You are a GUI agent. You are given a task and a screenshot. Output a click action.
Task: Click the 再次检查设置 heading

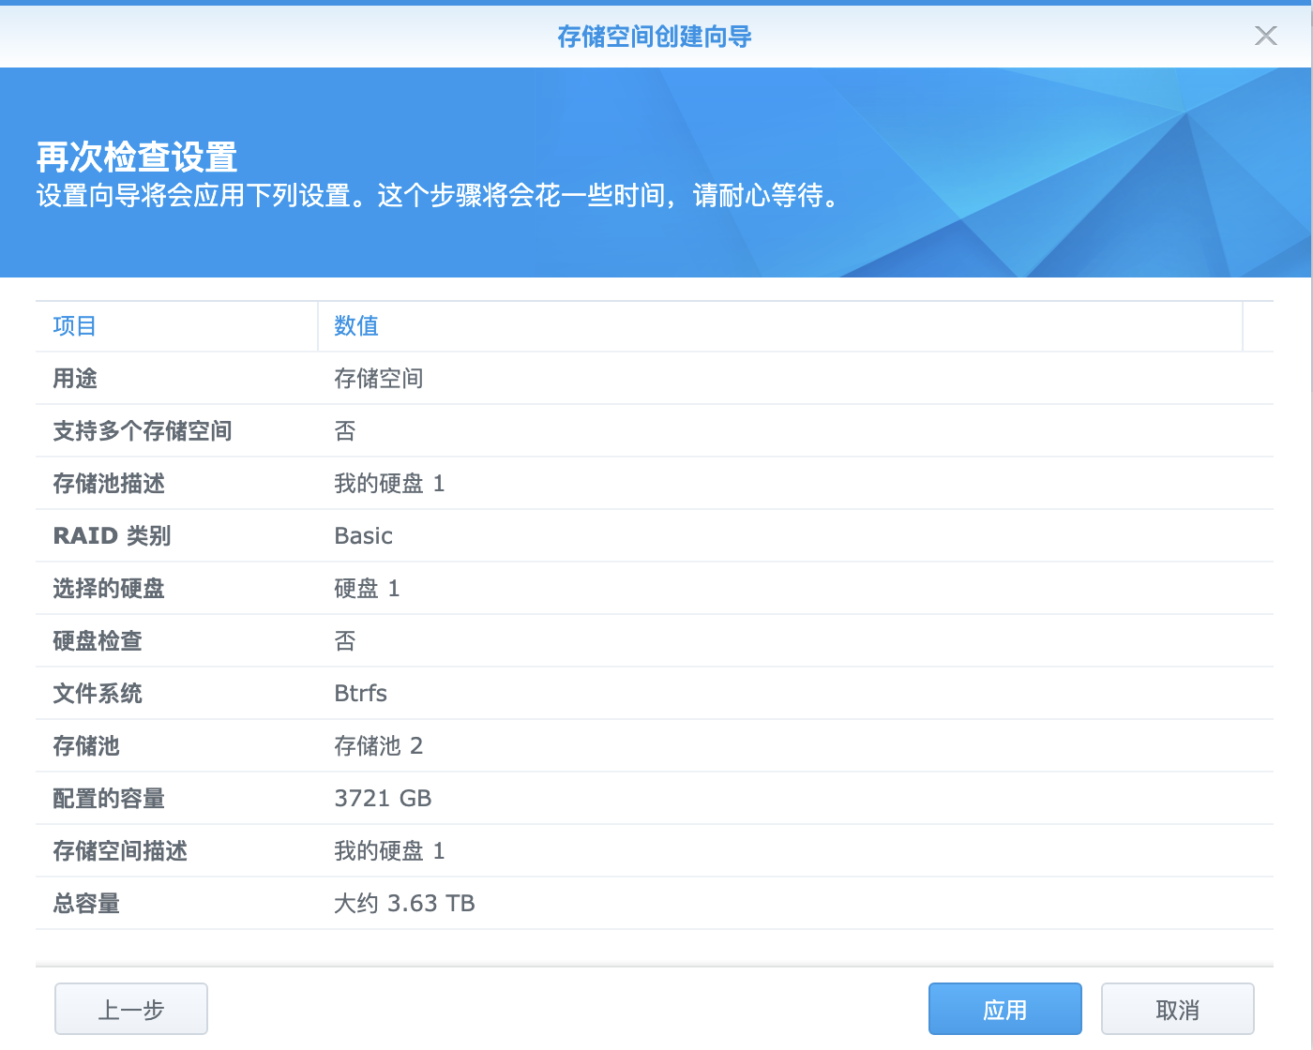coord(137,157)
